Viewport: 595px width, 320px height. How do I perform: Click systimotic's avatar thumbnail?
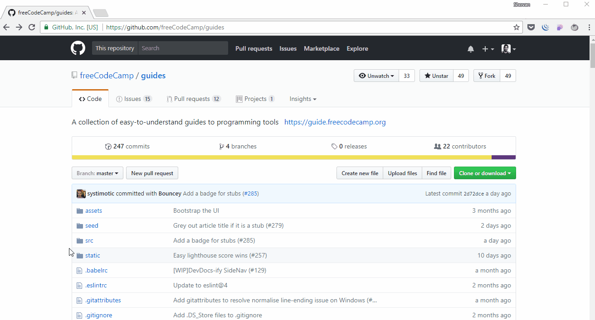point(81,194)
